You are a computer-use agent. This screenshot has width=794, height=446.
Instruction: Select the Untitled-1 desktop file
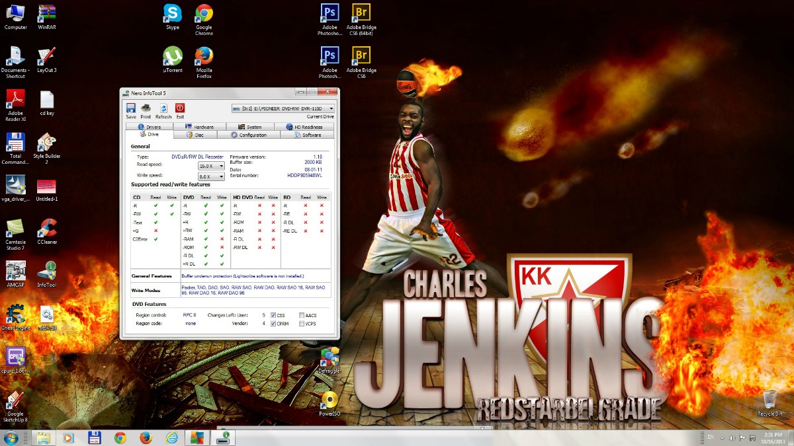click(47, 189)
